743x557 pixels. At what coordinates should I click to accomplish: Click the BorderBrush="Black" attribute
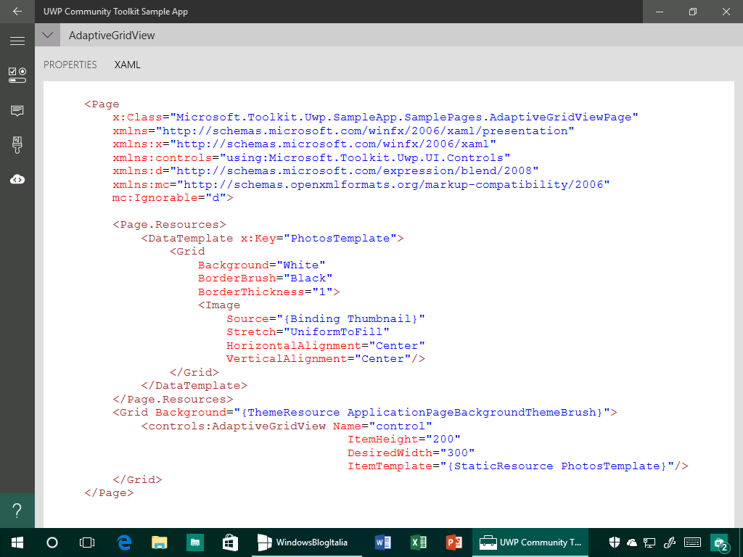[265, 278]
